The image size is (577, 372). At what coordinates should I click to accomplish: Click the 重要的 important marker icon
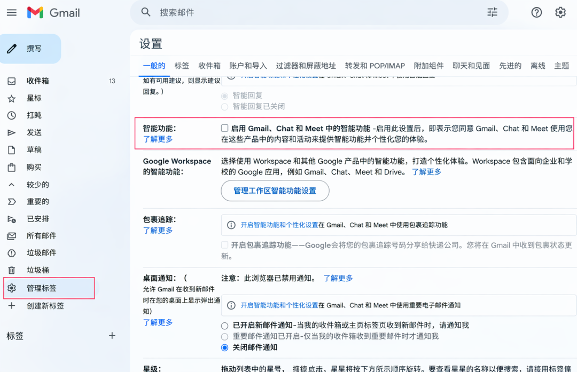coord(12,201)
